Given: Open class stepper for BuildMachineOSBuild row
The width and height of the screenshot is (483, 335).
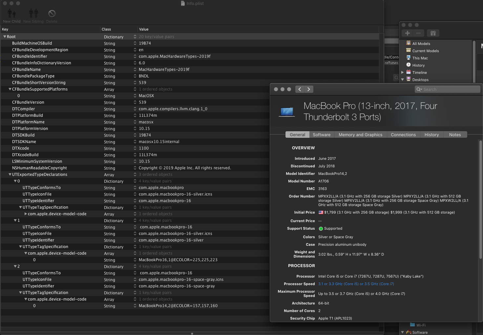Looking at the screenshot, I should (x=135, y=43).
